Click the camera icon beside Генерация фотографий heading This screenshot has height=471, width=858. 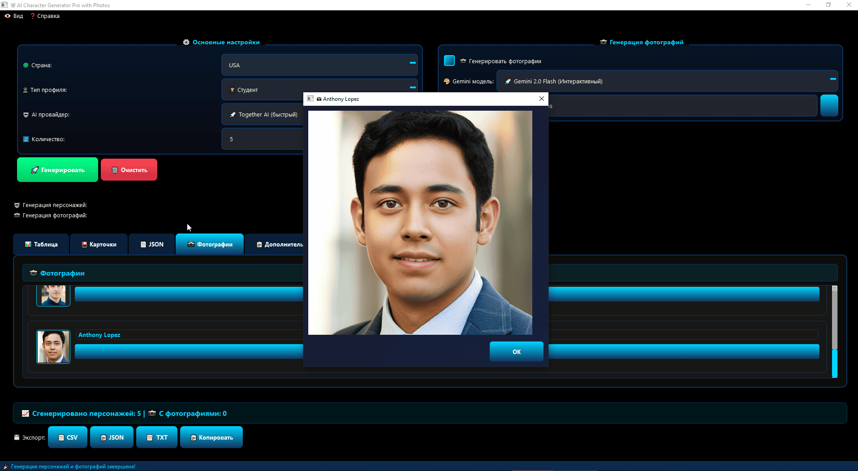click(604, 42)
